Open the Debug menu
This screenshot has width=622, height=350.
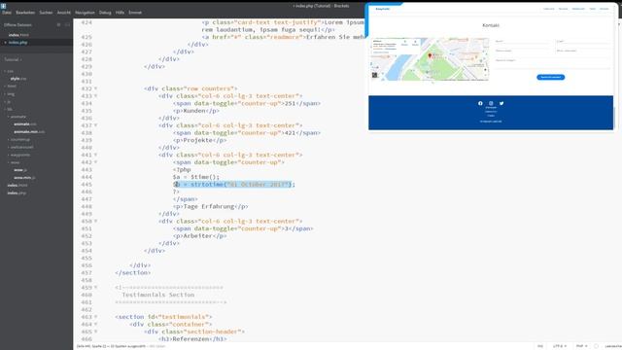pos(105,13)
